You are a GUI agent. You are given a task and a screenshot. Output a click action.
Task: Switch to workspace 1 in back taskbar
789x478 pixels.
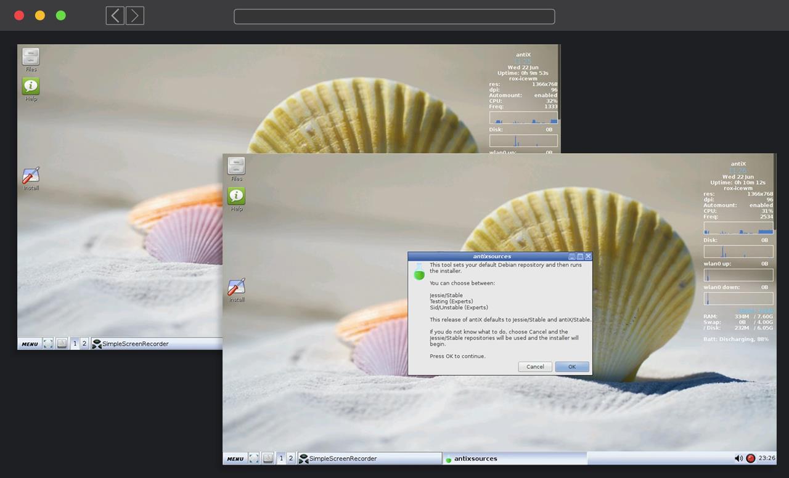point(75,344)
